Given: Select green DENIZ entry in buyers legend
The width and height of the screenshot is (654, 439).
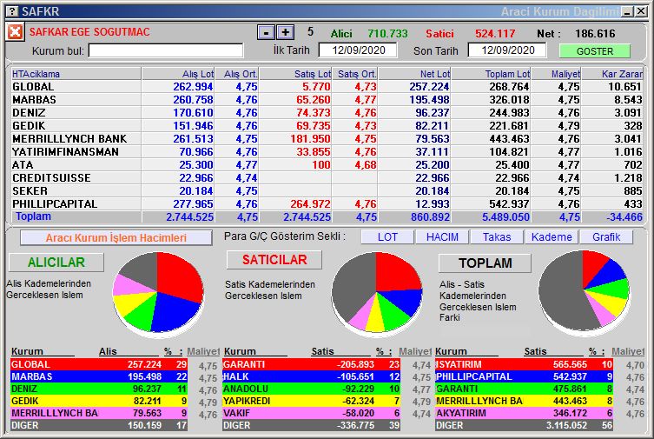Looking at the screenshot, I should pyautogui.click(x=99, y=389).
